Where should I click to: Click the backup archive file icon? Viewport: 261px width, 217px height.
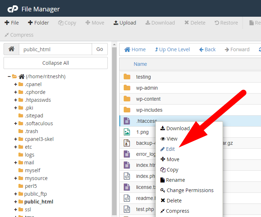(127, 143)
